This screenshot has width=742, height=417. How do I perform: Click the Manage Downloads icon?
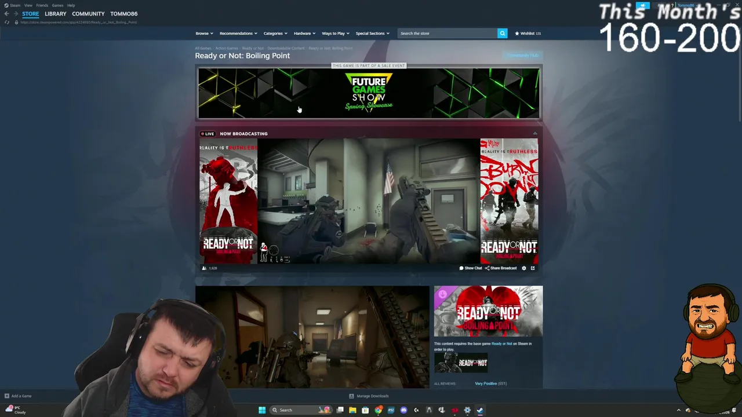(351, 396)
